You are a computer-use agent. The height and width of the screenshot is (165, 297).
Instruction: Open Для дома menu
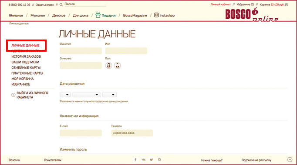(x=81, y=16)
